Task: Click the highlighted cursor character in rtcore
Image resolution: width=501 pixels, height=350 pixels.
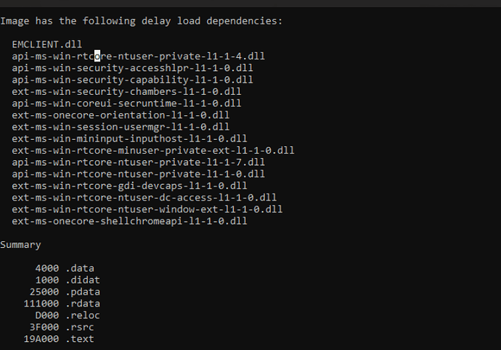Action: [x=97, y=56]
